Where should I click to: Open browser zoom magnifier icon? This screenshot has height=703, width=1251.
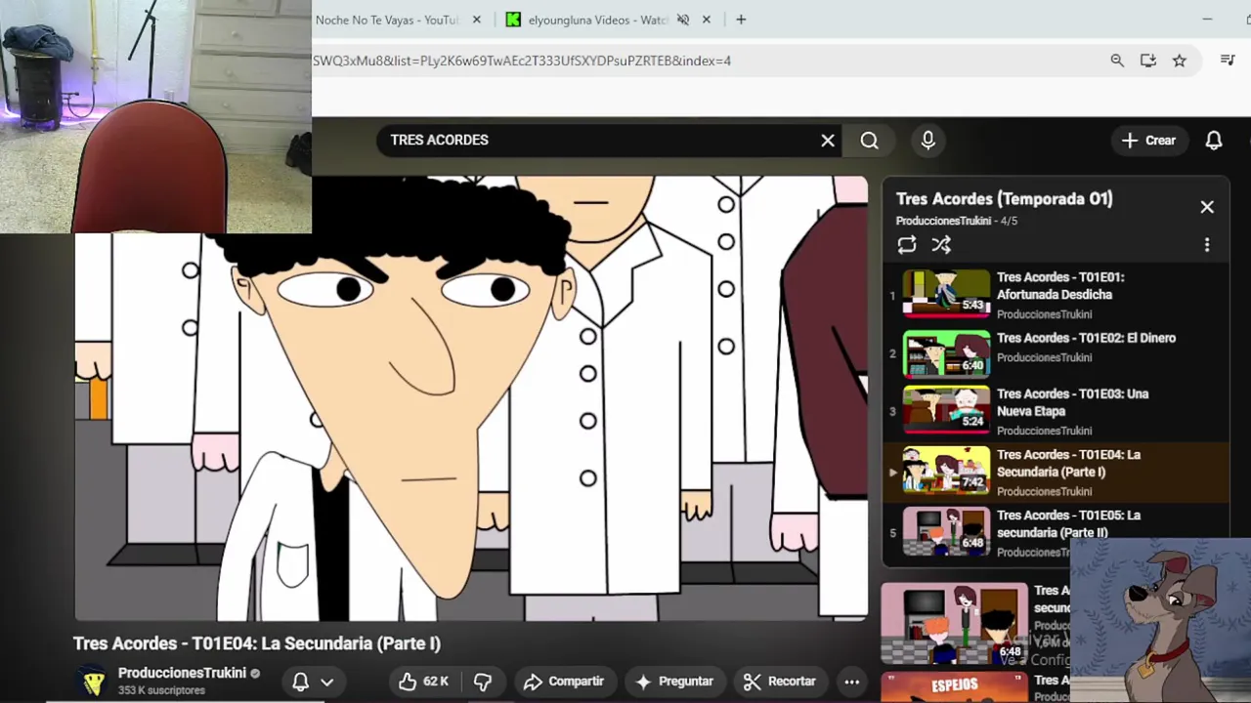1117,61
